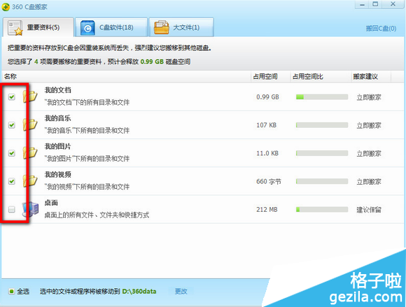Click the 360 logo in title bar
406x307 pixels.
coord(6,7)
